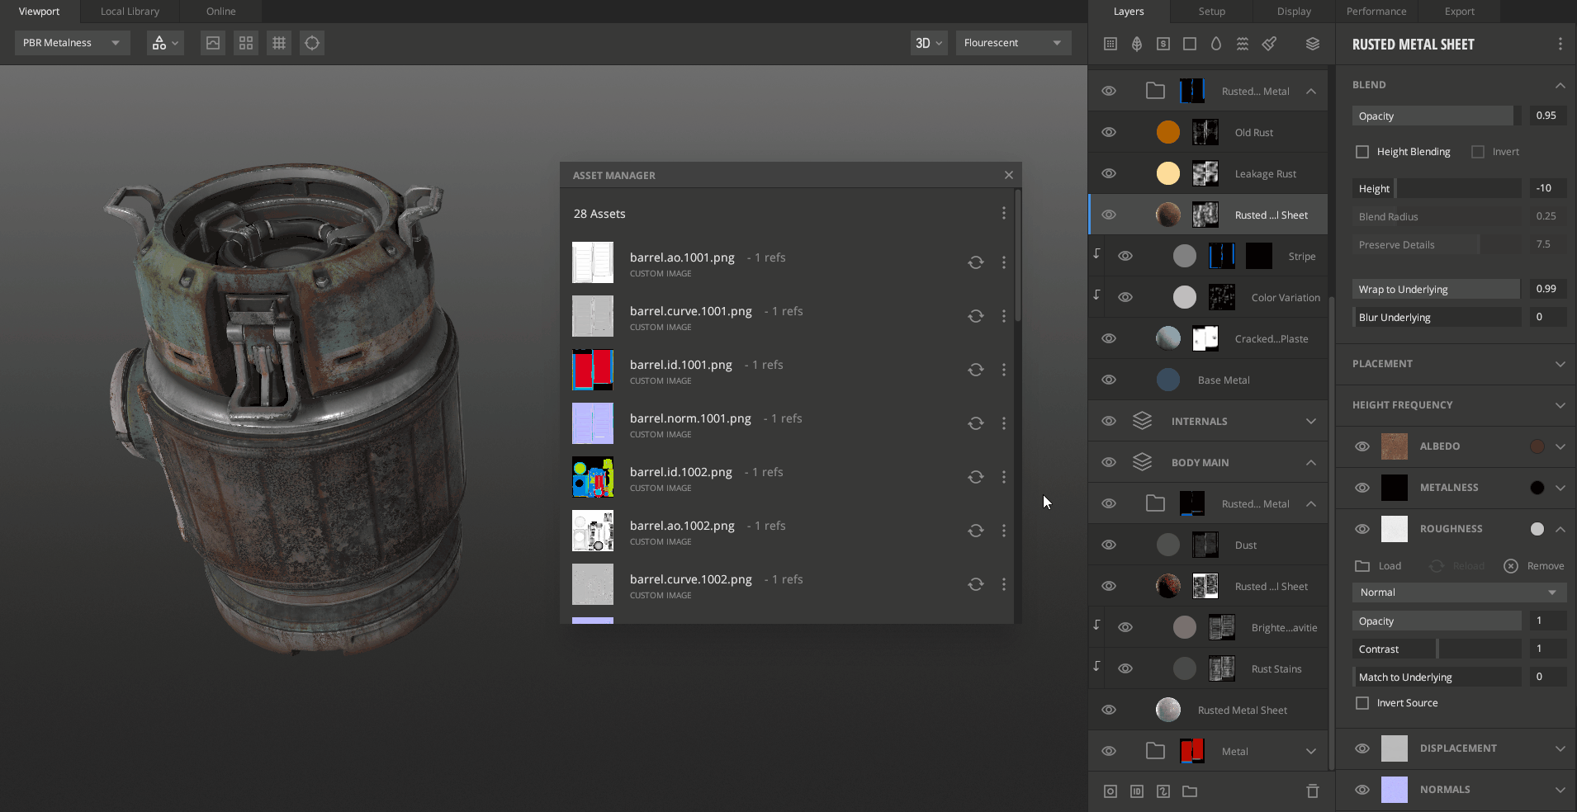Create a new layer folder with the folder icon
The width and height of the screenshot is (1577, 812).
(1190, 791)
